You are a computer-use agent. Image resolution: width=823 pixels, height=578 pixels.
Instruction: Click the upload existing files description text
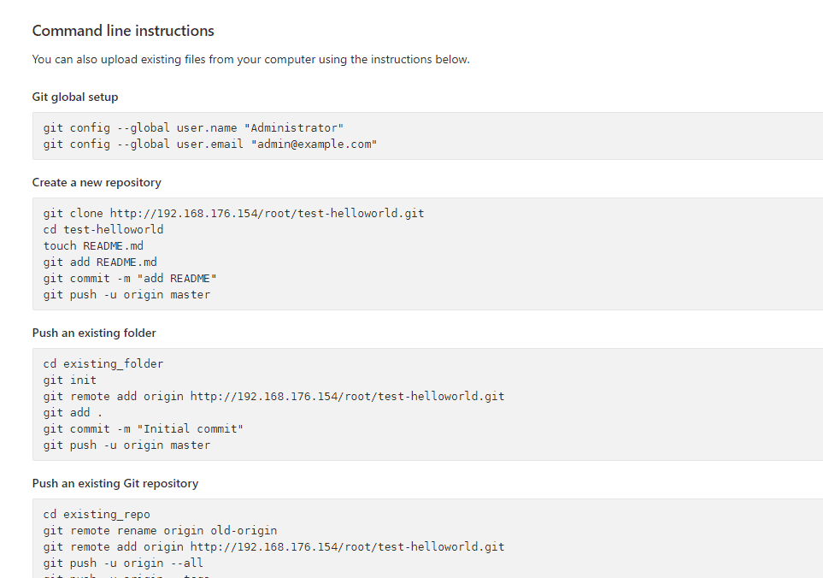coord(250,59)
